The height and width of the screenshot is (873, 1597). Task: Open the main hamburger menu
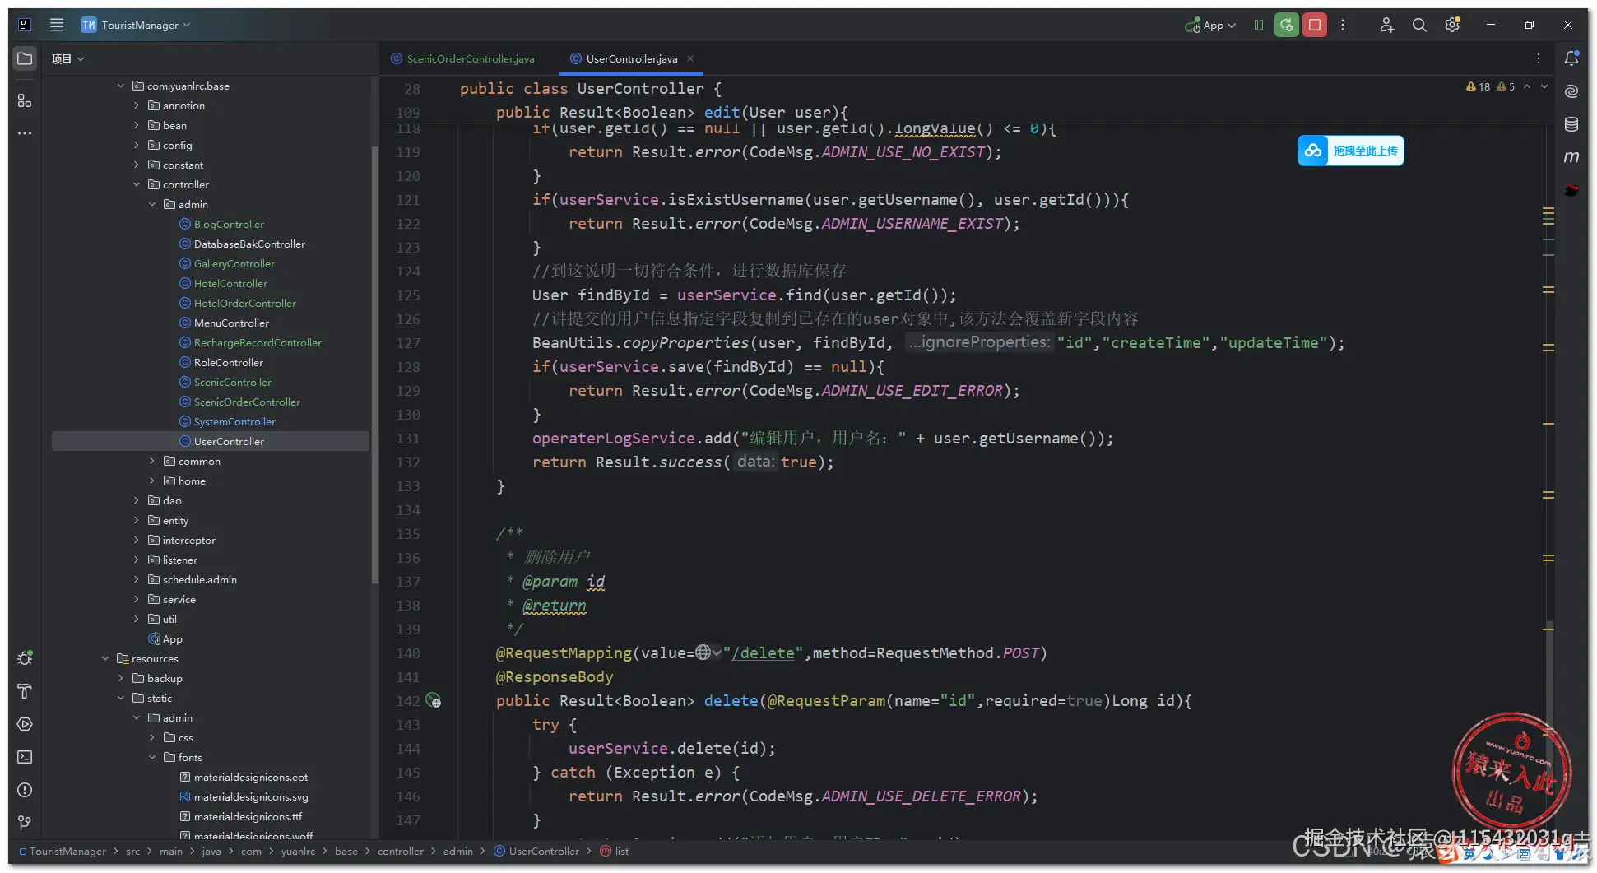pos(57,25)
